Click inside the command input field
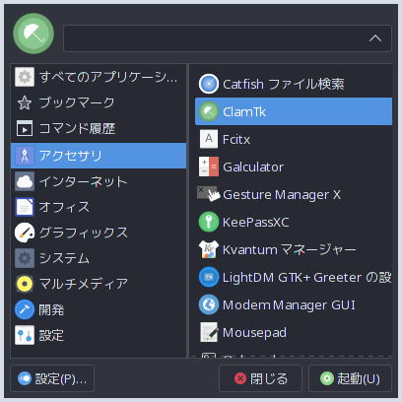Viewport: 402px width, 402px height. [228, 38]
